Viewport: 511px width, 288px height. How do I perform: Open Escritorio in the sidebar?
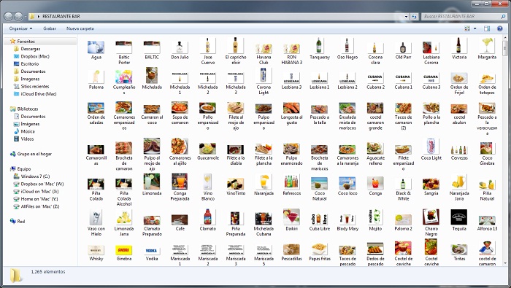tap(30, 63)
